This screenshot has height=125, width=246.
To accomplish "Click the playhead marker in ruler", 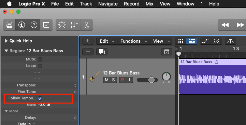I will pos(178,54).
